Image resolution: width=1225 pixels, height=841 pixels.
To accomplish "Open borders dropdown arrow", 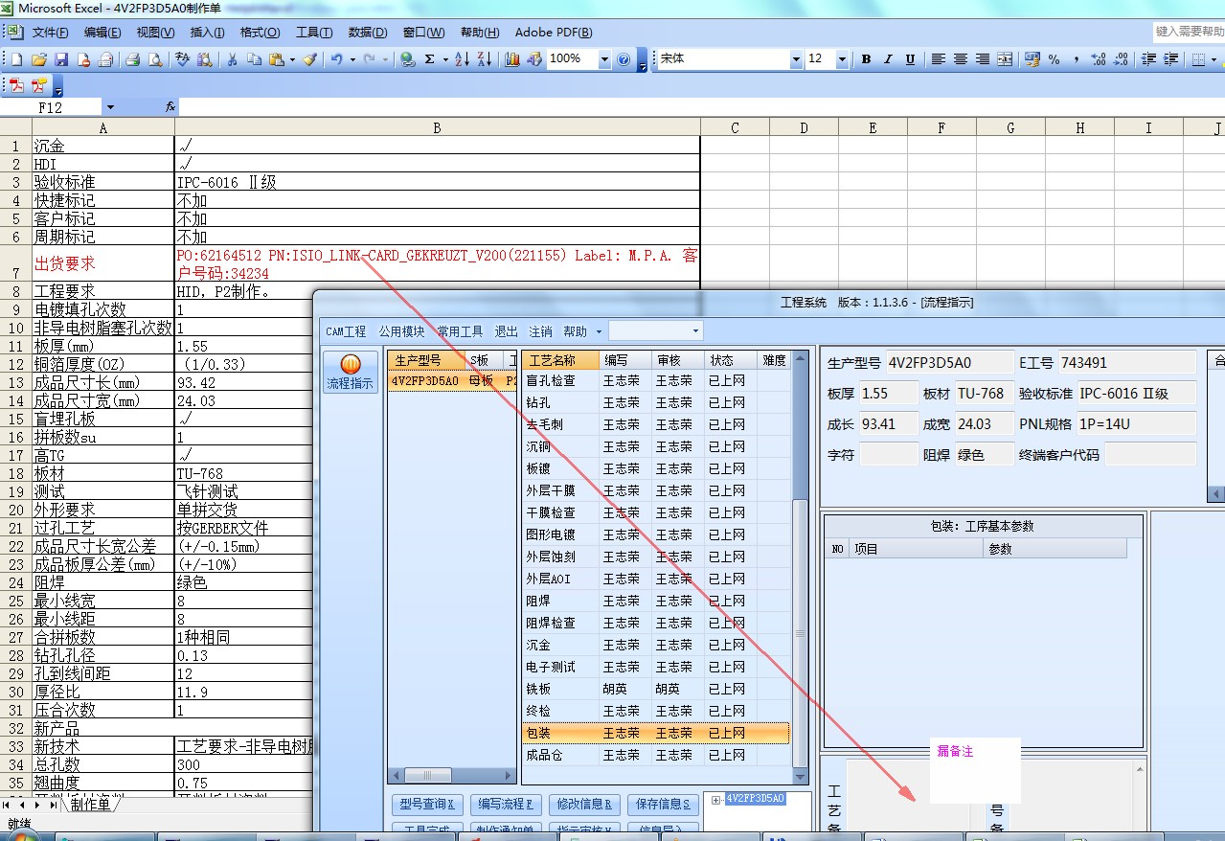I will (x=1214, y=59).
